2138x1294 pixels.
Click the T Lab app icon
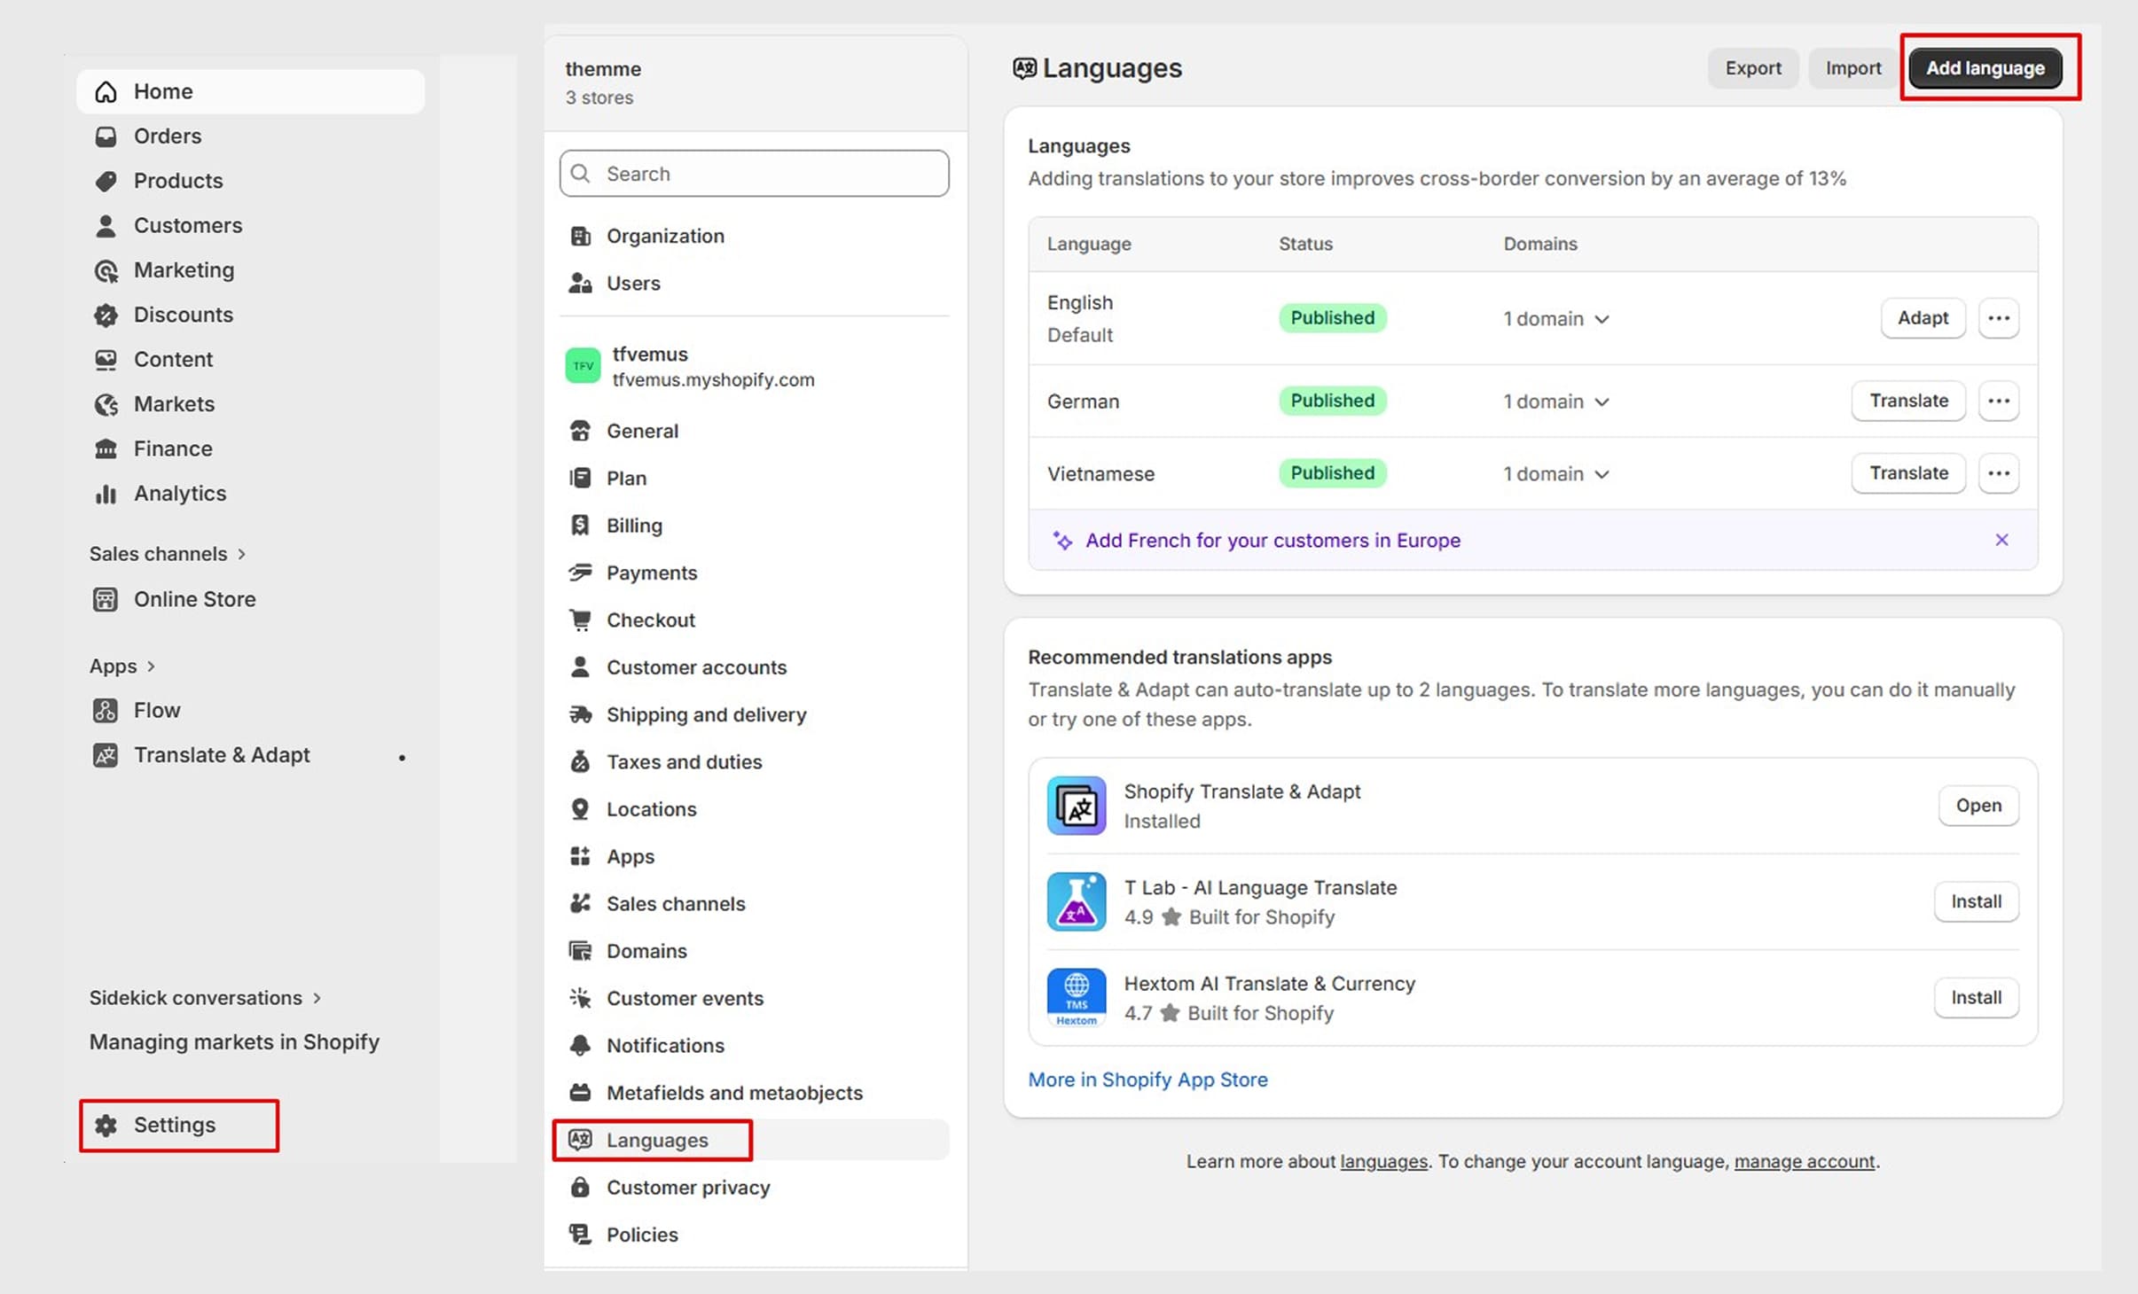click(1076, 901)
